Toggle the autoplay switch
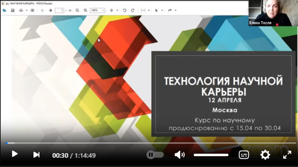Viewport: 298px width, 167px height. point(155,155)
